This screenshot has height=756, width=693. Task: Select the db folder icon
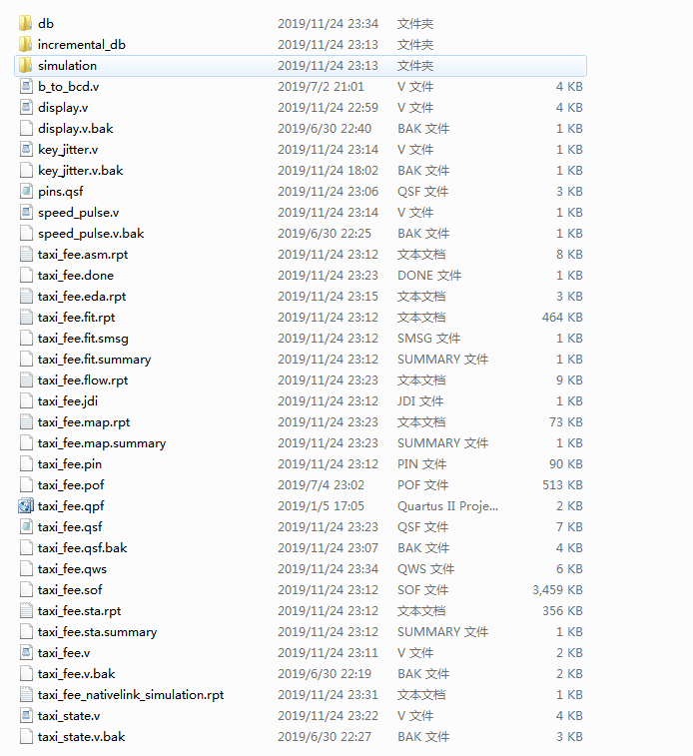point(26,23)
